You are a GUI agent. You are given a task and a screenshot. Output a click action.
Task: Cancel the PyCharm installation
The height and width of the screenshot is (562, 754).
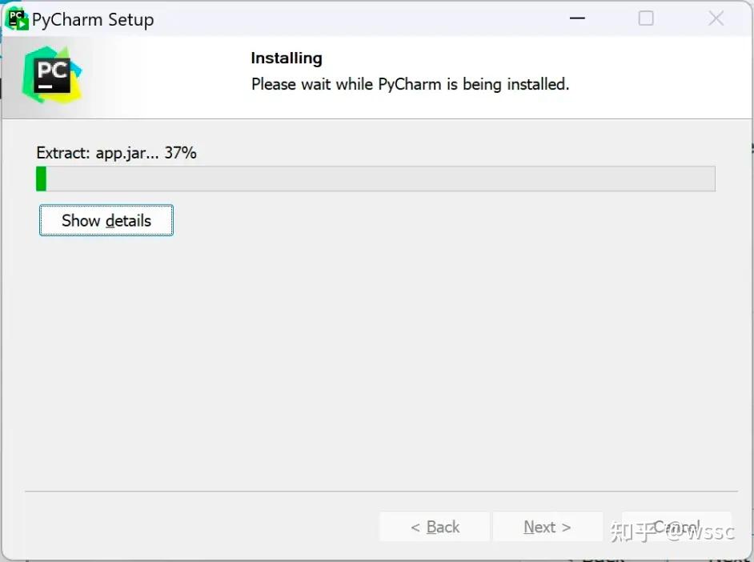point(676,527)
